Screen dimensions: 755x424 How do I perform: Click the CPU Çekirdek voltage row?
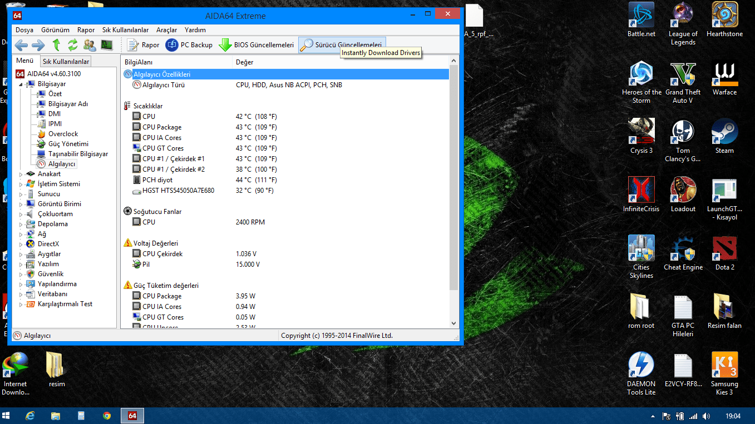click(285, 254)
